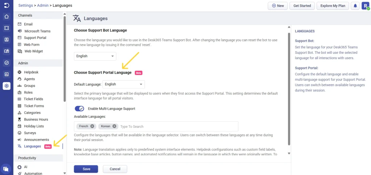Open the Home icon in left rail
This screenshot has height=175, width=371.
click(7, 17)
